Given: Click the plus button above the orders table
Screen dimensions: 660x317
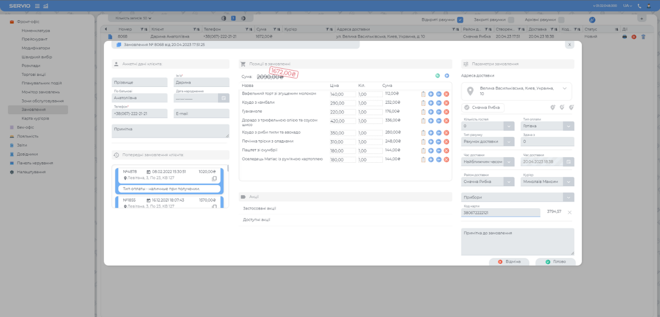Looking at the screenshot, I should [641, 19].
